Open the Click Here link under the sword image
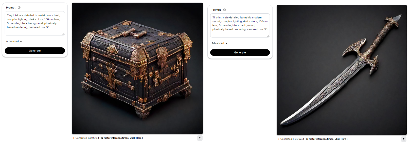 coord(340,139)
